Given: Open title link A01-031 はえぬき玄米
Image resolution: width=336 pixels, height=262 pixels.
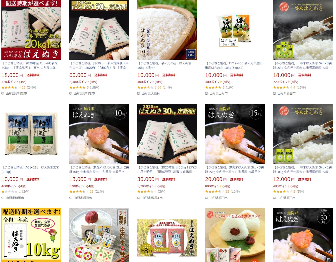Looking at the screenshot, I should (30, 170).
